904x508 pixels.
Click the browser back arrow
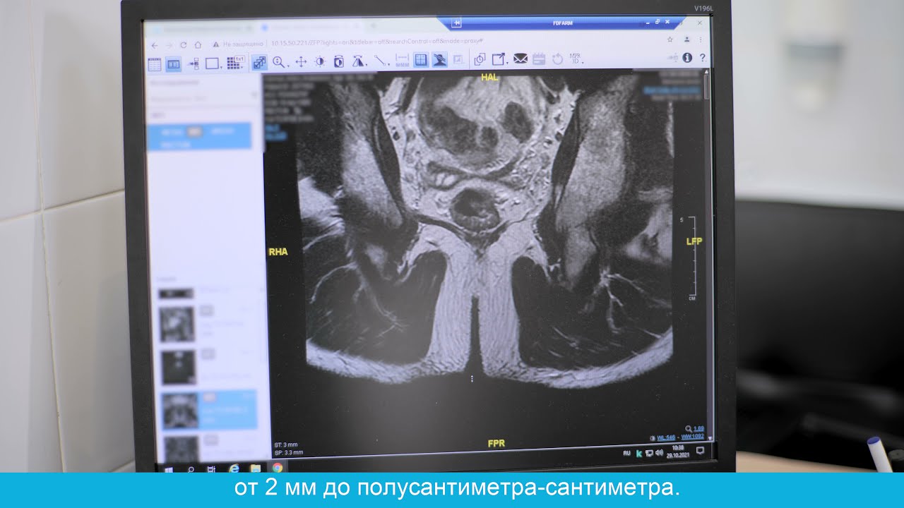(155, 44)
